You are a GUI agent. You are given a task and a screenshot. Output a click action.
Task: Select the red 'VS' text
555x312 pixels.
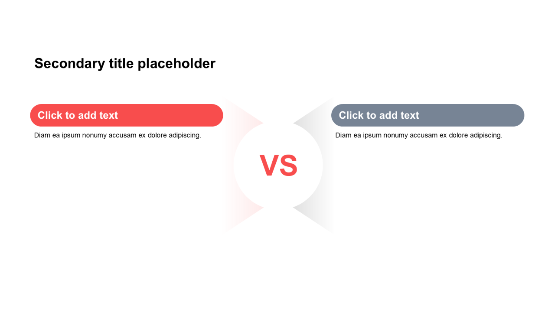(x=278, y=166)
